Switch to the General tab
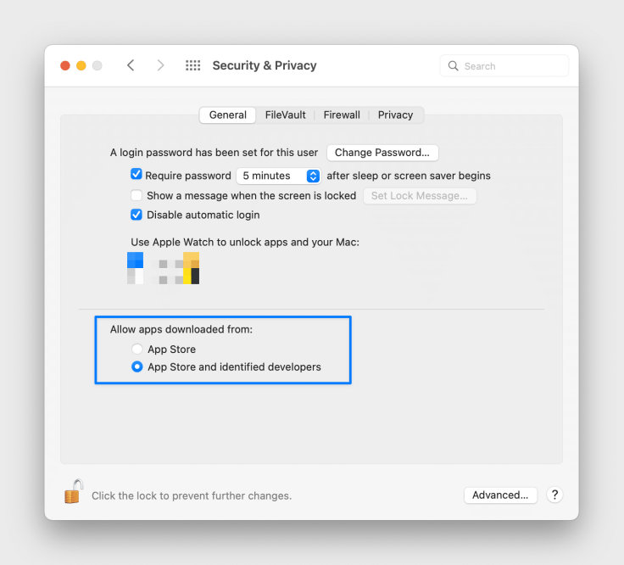The width and height of the screenshot is (624, 565). [x=227, y=115]
